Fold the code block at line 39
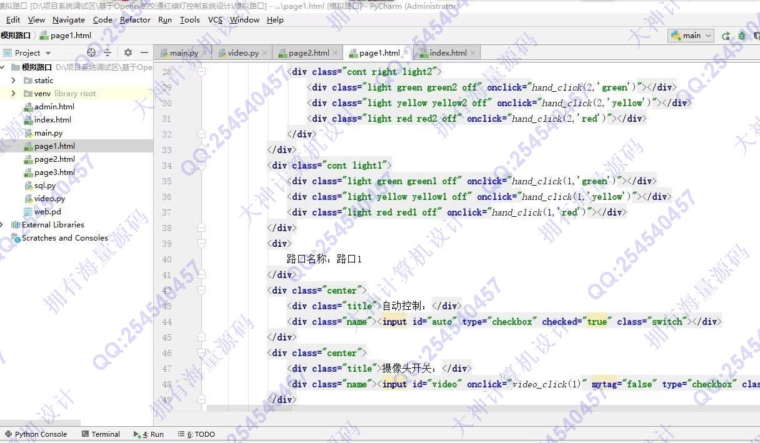 coord(201,244)
